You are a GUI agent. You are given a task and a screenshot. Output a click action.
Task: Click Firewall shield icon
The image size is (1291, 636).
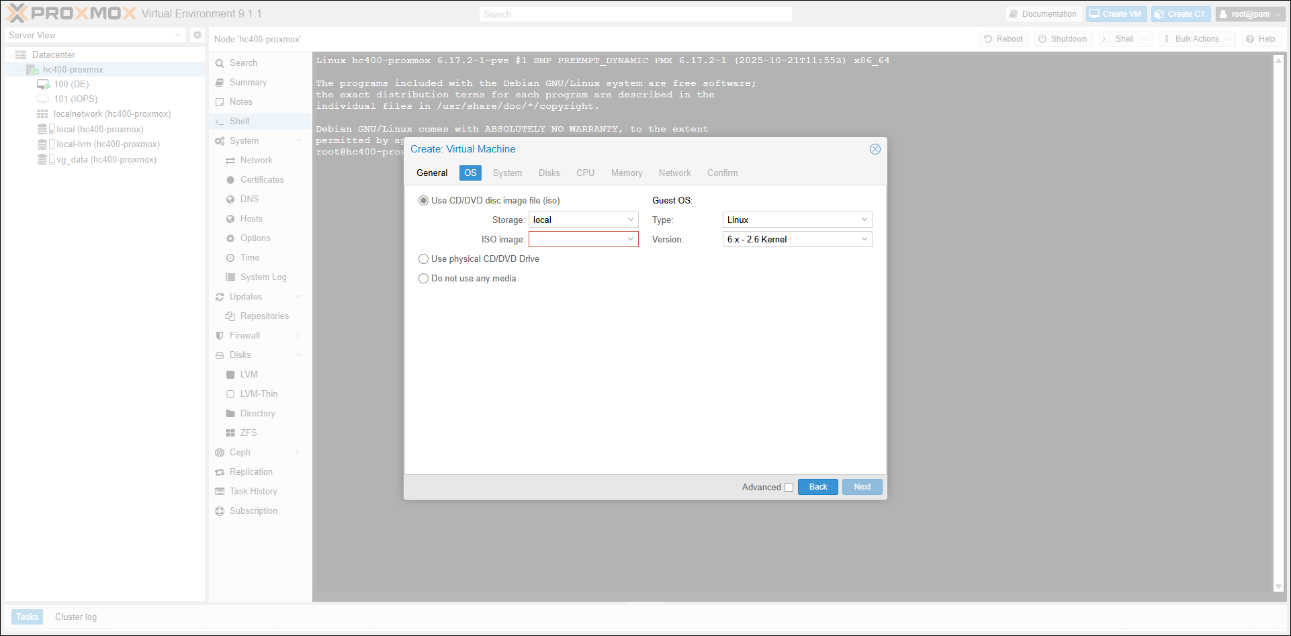pos(220,336)
